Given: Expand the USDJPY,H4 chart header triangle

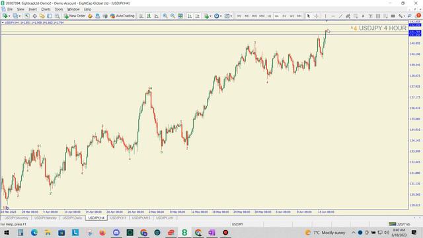Looking at the screenshot, I should pyautogui.click(x=3, y=22).
